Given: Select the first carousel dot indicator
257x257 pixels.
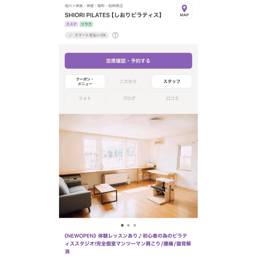Looking at the screenshot, I should point(122,225).
